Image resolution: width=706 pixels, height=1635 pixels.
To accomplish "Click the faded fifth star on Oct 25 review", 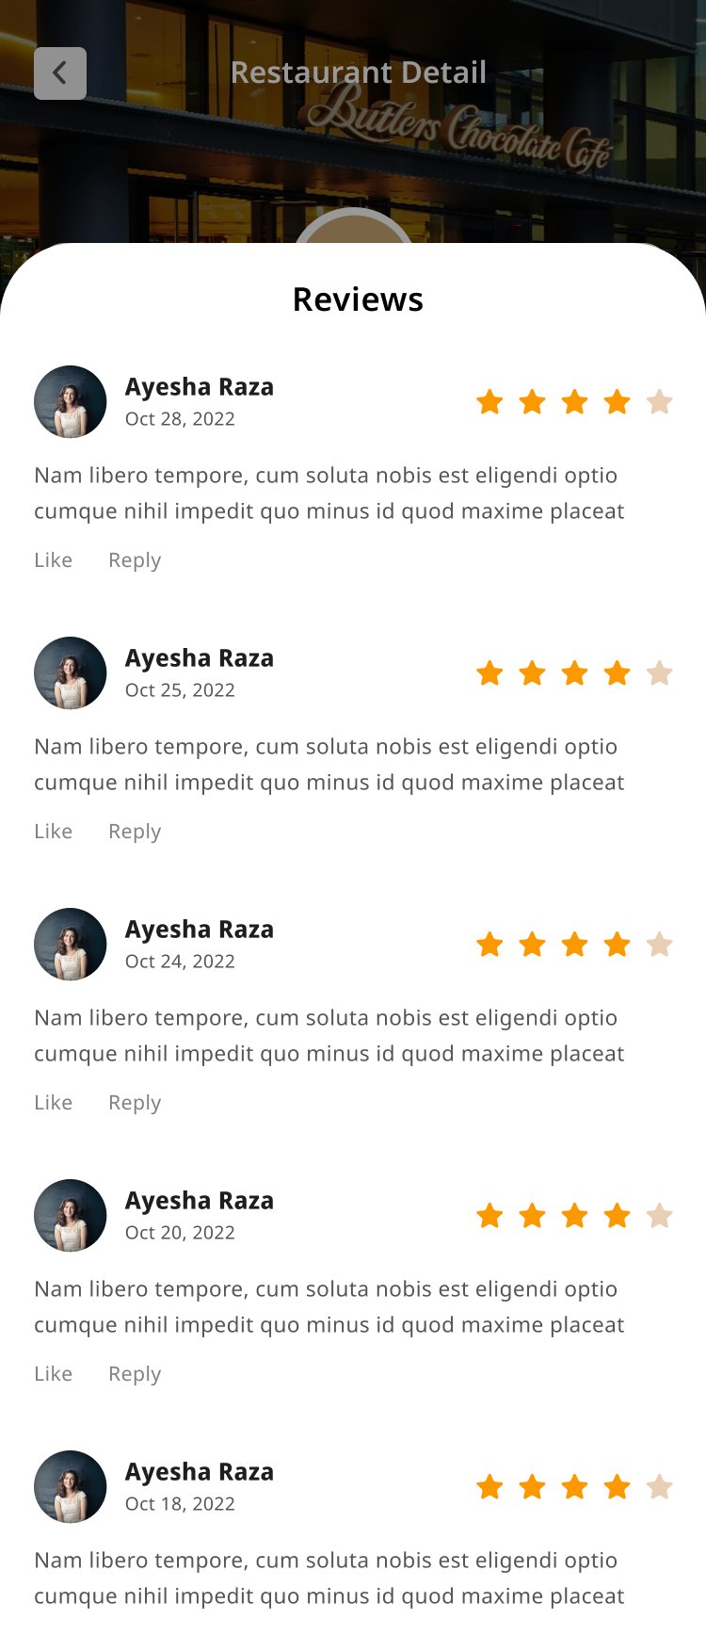I will tap(660, 673).
